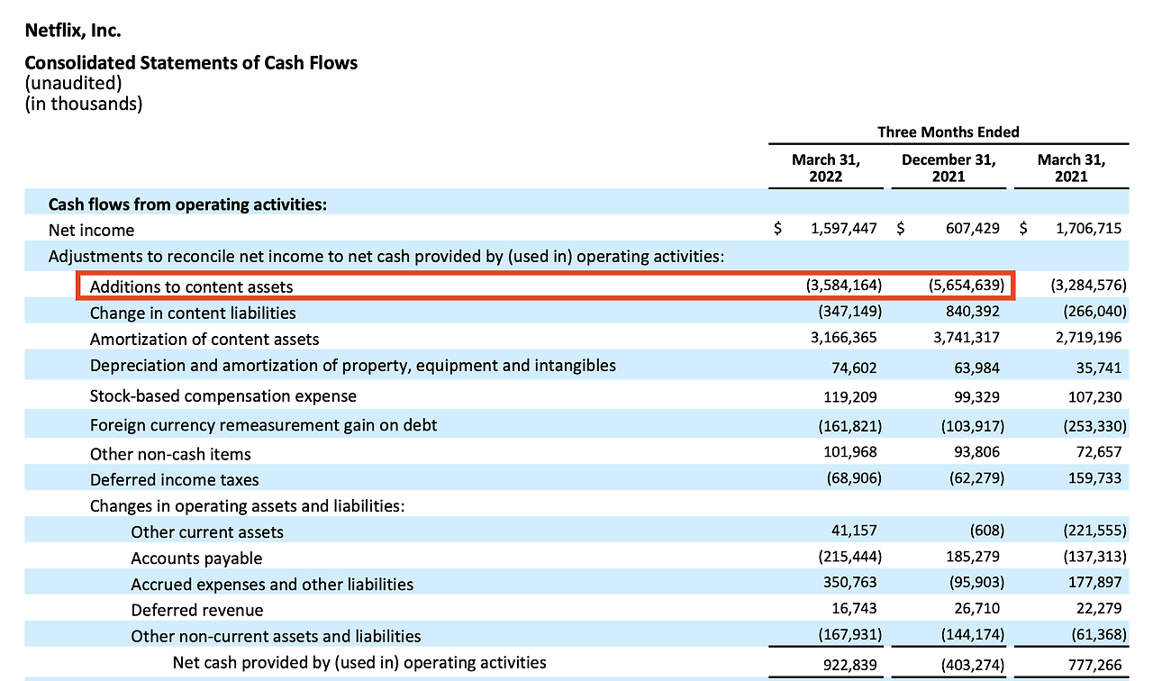
Task: Click the Consolidated Statements of Cash Flows heading
Action: (191, 63)
